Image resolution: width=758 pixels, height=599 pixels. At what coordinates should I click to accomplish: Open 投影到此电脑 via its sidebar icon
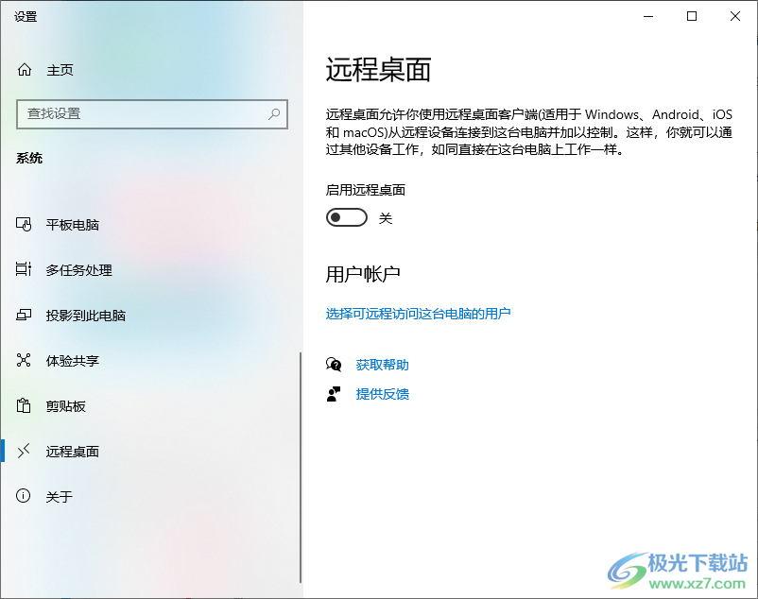click(x=23, y=316)
